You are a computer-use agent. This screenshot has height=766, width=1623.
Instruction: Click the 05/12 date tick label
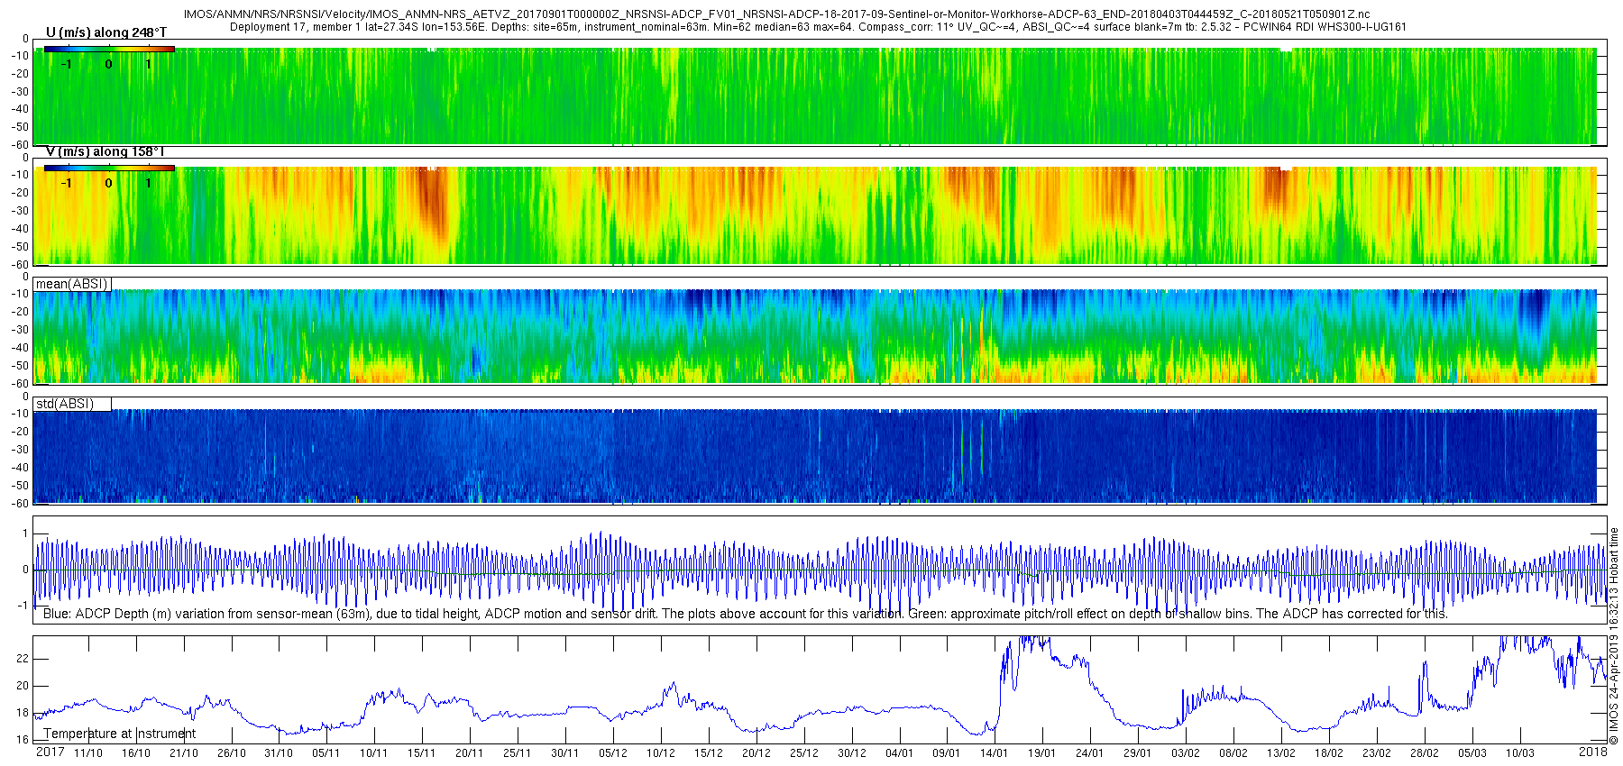point(613,753)
